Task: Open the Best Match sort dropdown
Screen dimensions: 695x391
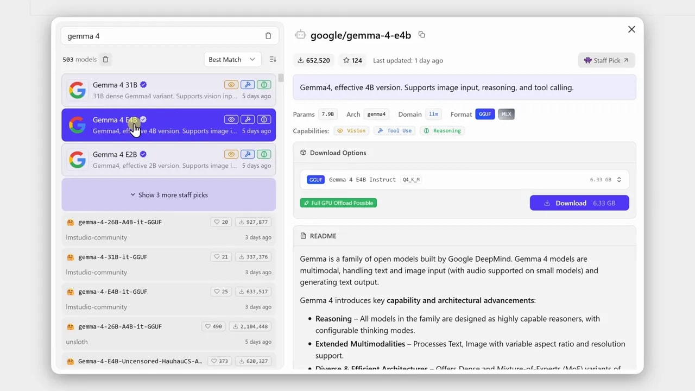Action: click(x=232, y=59)
